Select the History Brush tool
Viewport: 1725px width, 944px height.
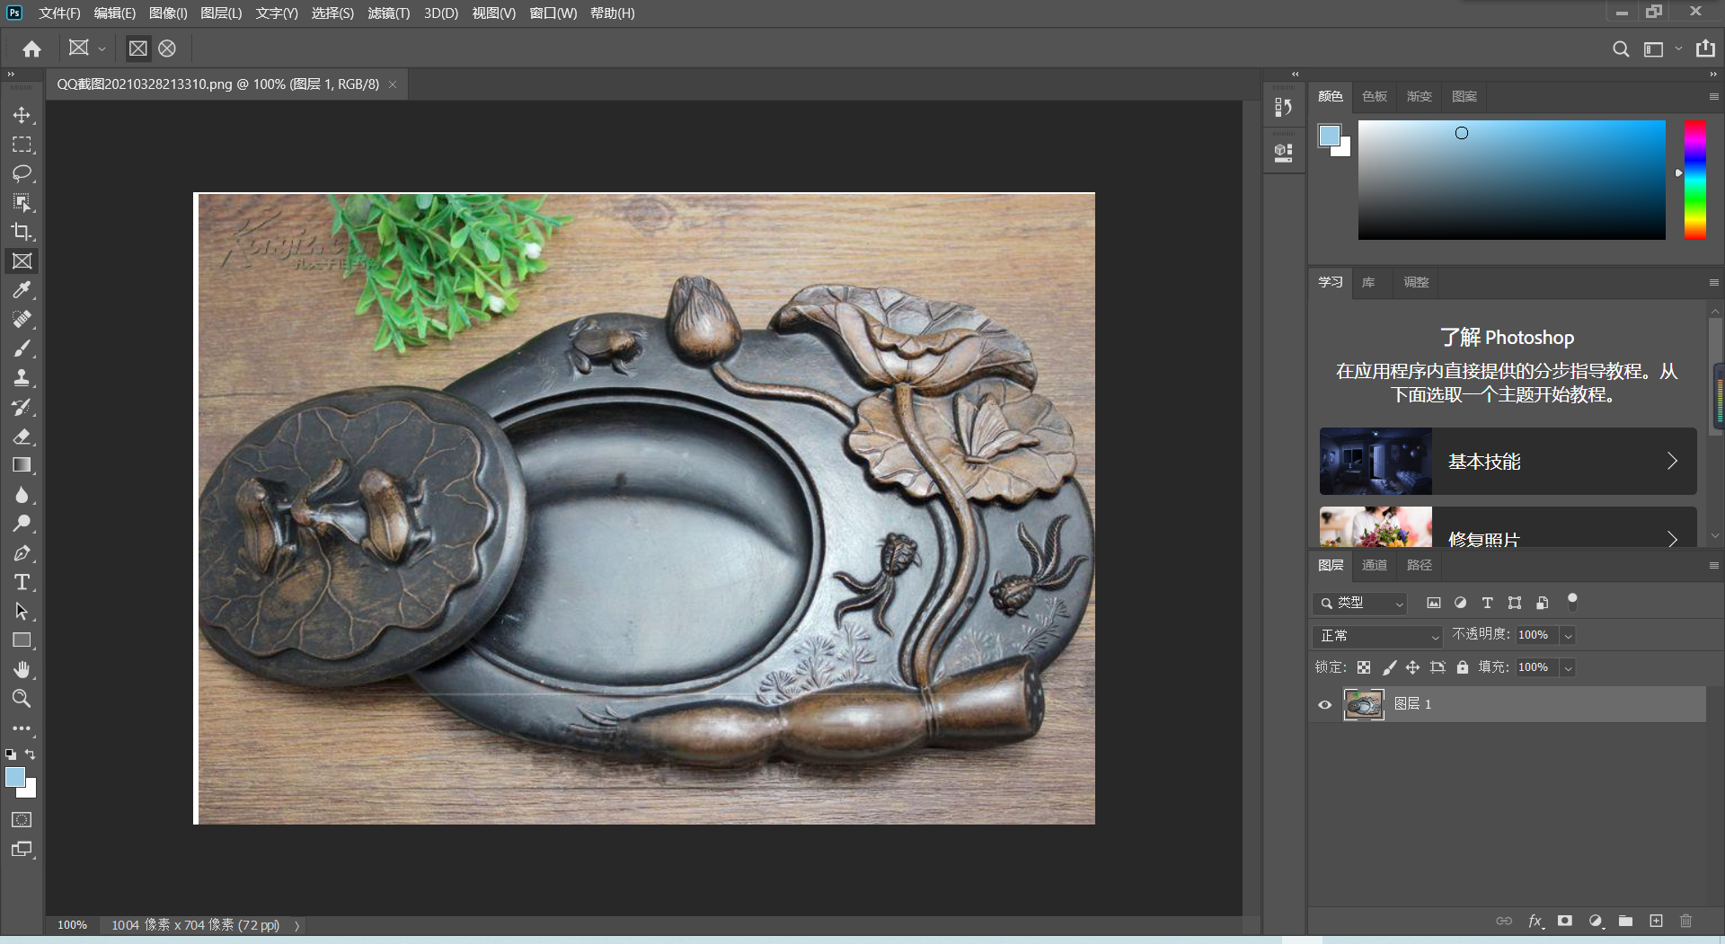pyautogui.click(x=22, y=407)
